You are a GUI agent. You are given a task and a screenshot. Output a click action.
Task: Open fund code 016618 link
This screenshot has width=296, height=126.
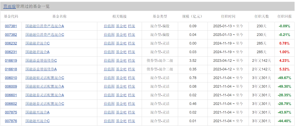point(11,69)
